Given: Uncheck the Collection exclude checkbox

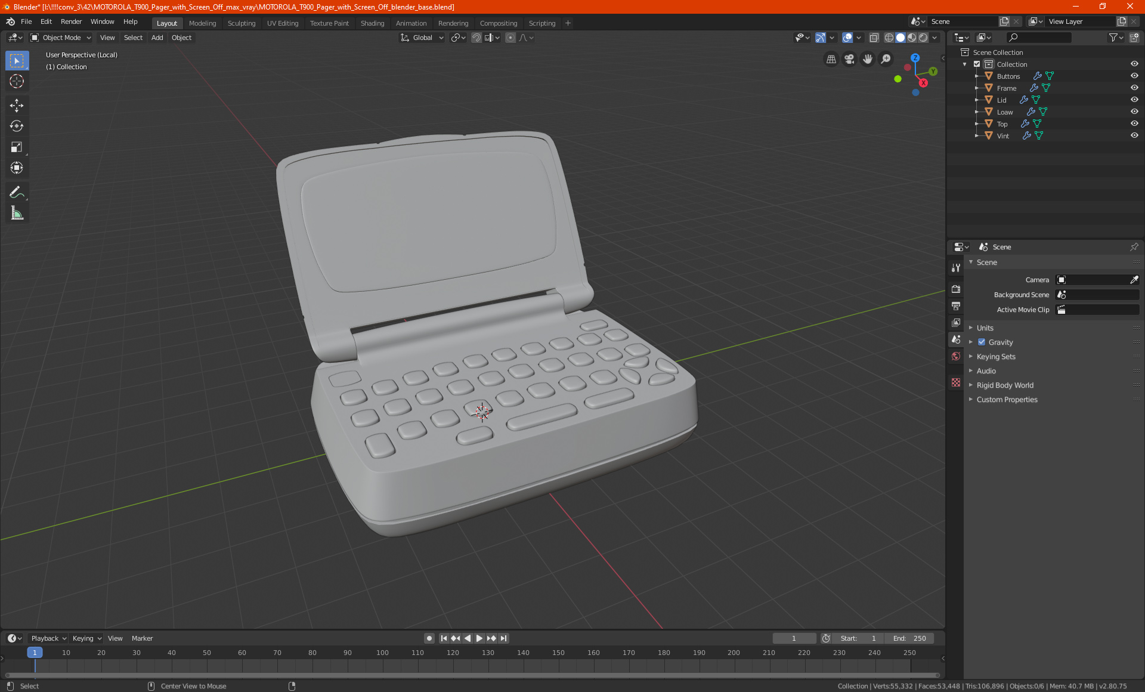Looking at the screenshot, I should [x=977, y=64].
